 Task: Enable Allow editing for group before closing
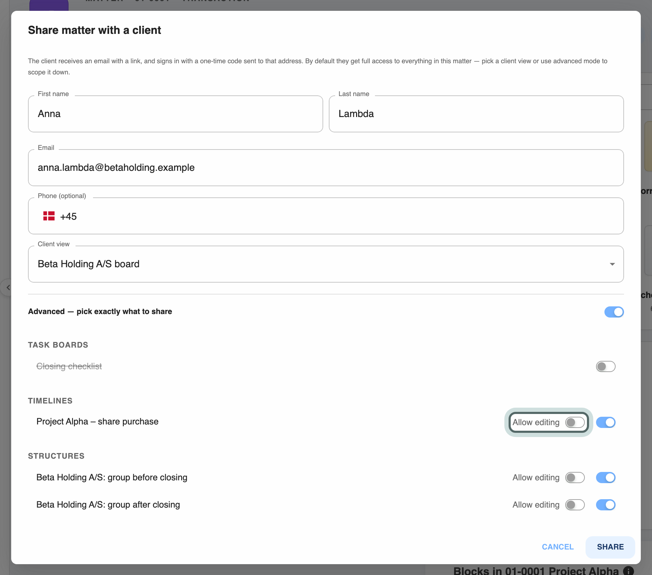(x=575, y=478)
